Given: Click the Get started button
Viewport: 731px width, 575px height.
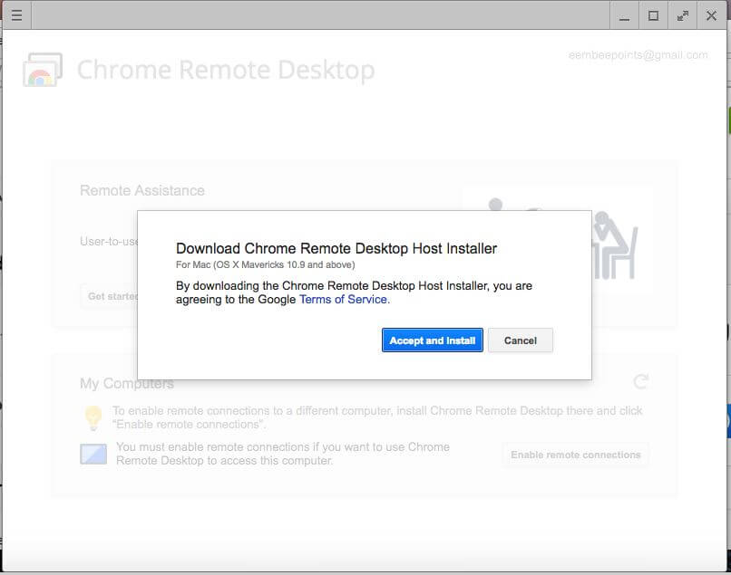Looking at the screenshot, I should 110,296.
